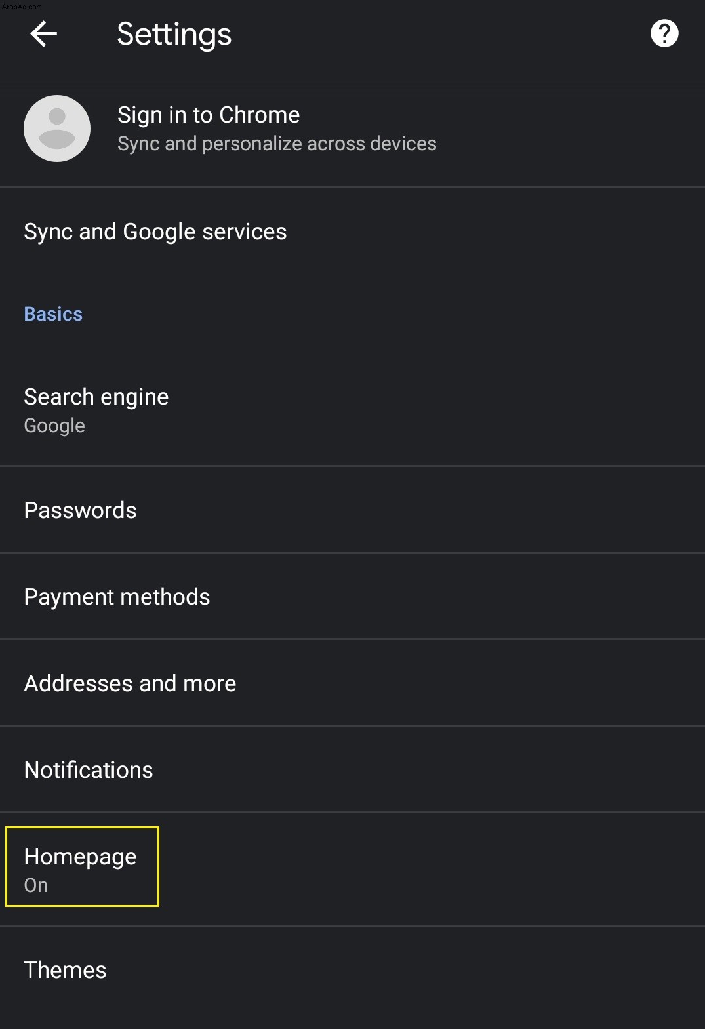
Task: Go to Payment methods
Action: 352,597
